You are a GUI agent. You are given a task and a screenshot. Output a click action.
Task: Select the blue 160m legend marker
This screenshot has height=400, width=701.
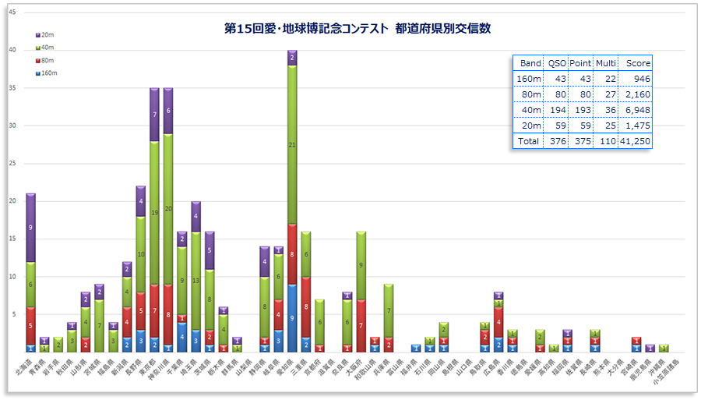pyautogui.click(x=37, y=73)
